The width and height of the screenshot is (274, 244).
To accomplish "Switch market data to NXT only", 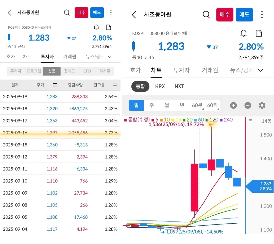I will point(179,86).
